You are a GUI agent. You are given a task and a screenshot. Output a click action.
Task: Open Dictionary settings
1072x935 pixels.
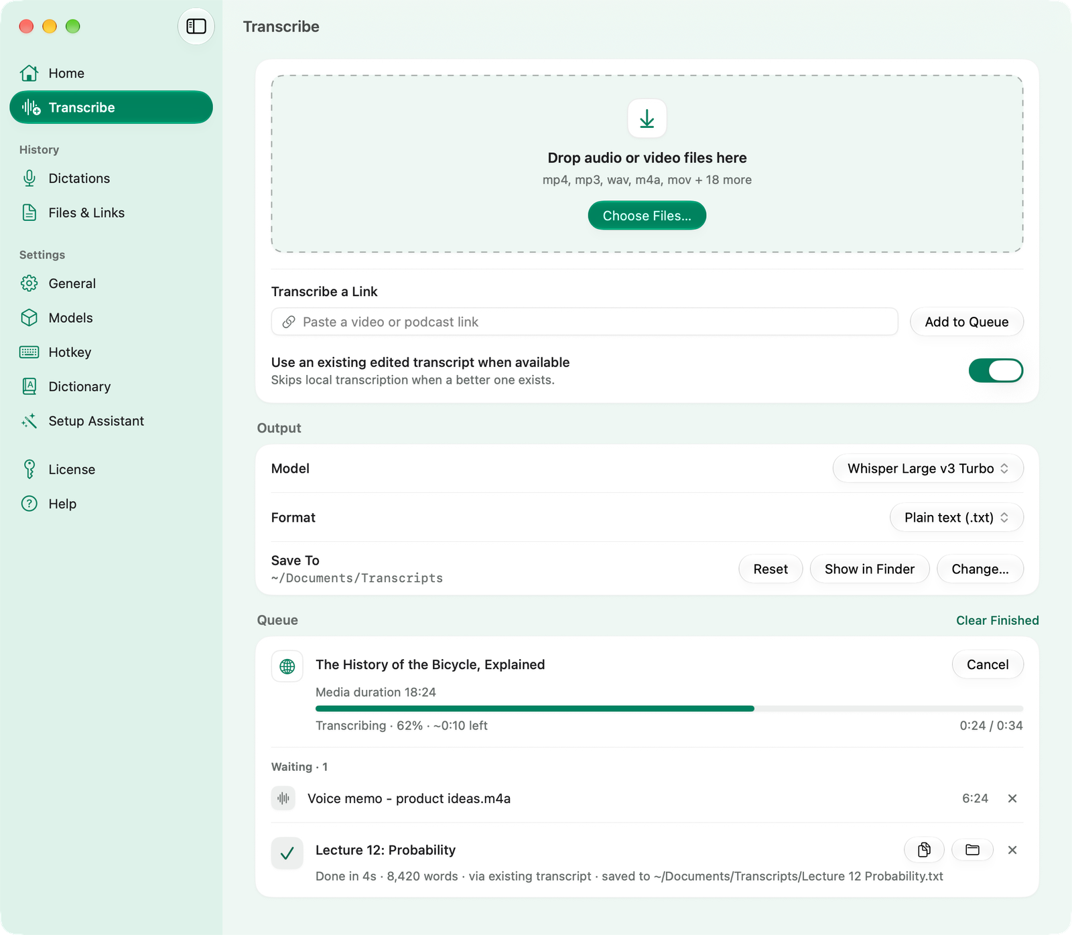point(111,386)
